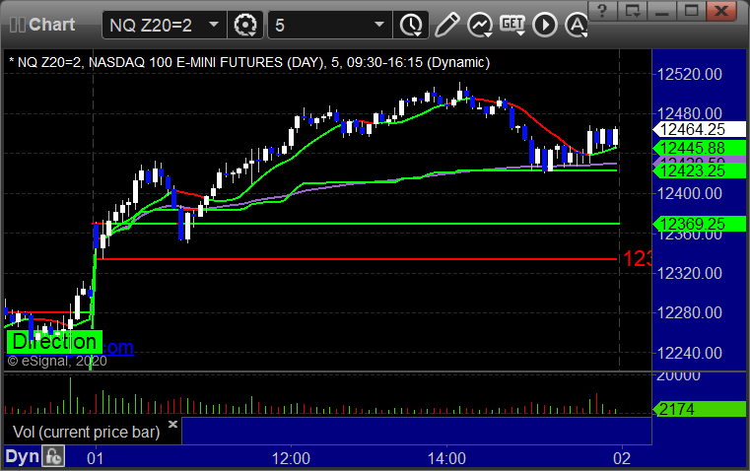
Task: Click the 01 date label on time axis
Action: [96, 458]
